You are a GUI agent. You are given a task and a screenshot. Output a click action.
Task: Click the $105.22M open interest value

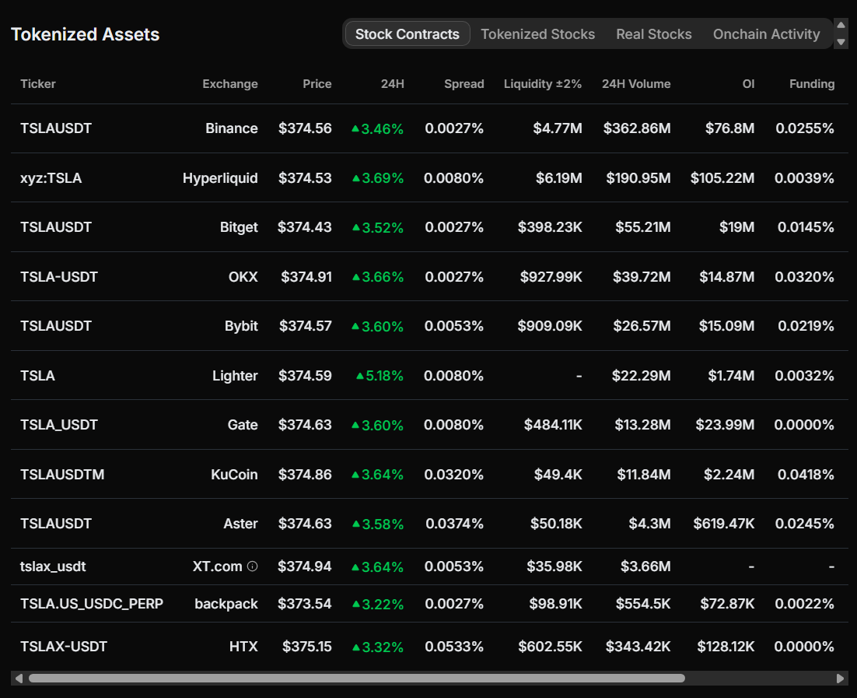click(x=722, y=178)
